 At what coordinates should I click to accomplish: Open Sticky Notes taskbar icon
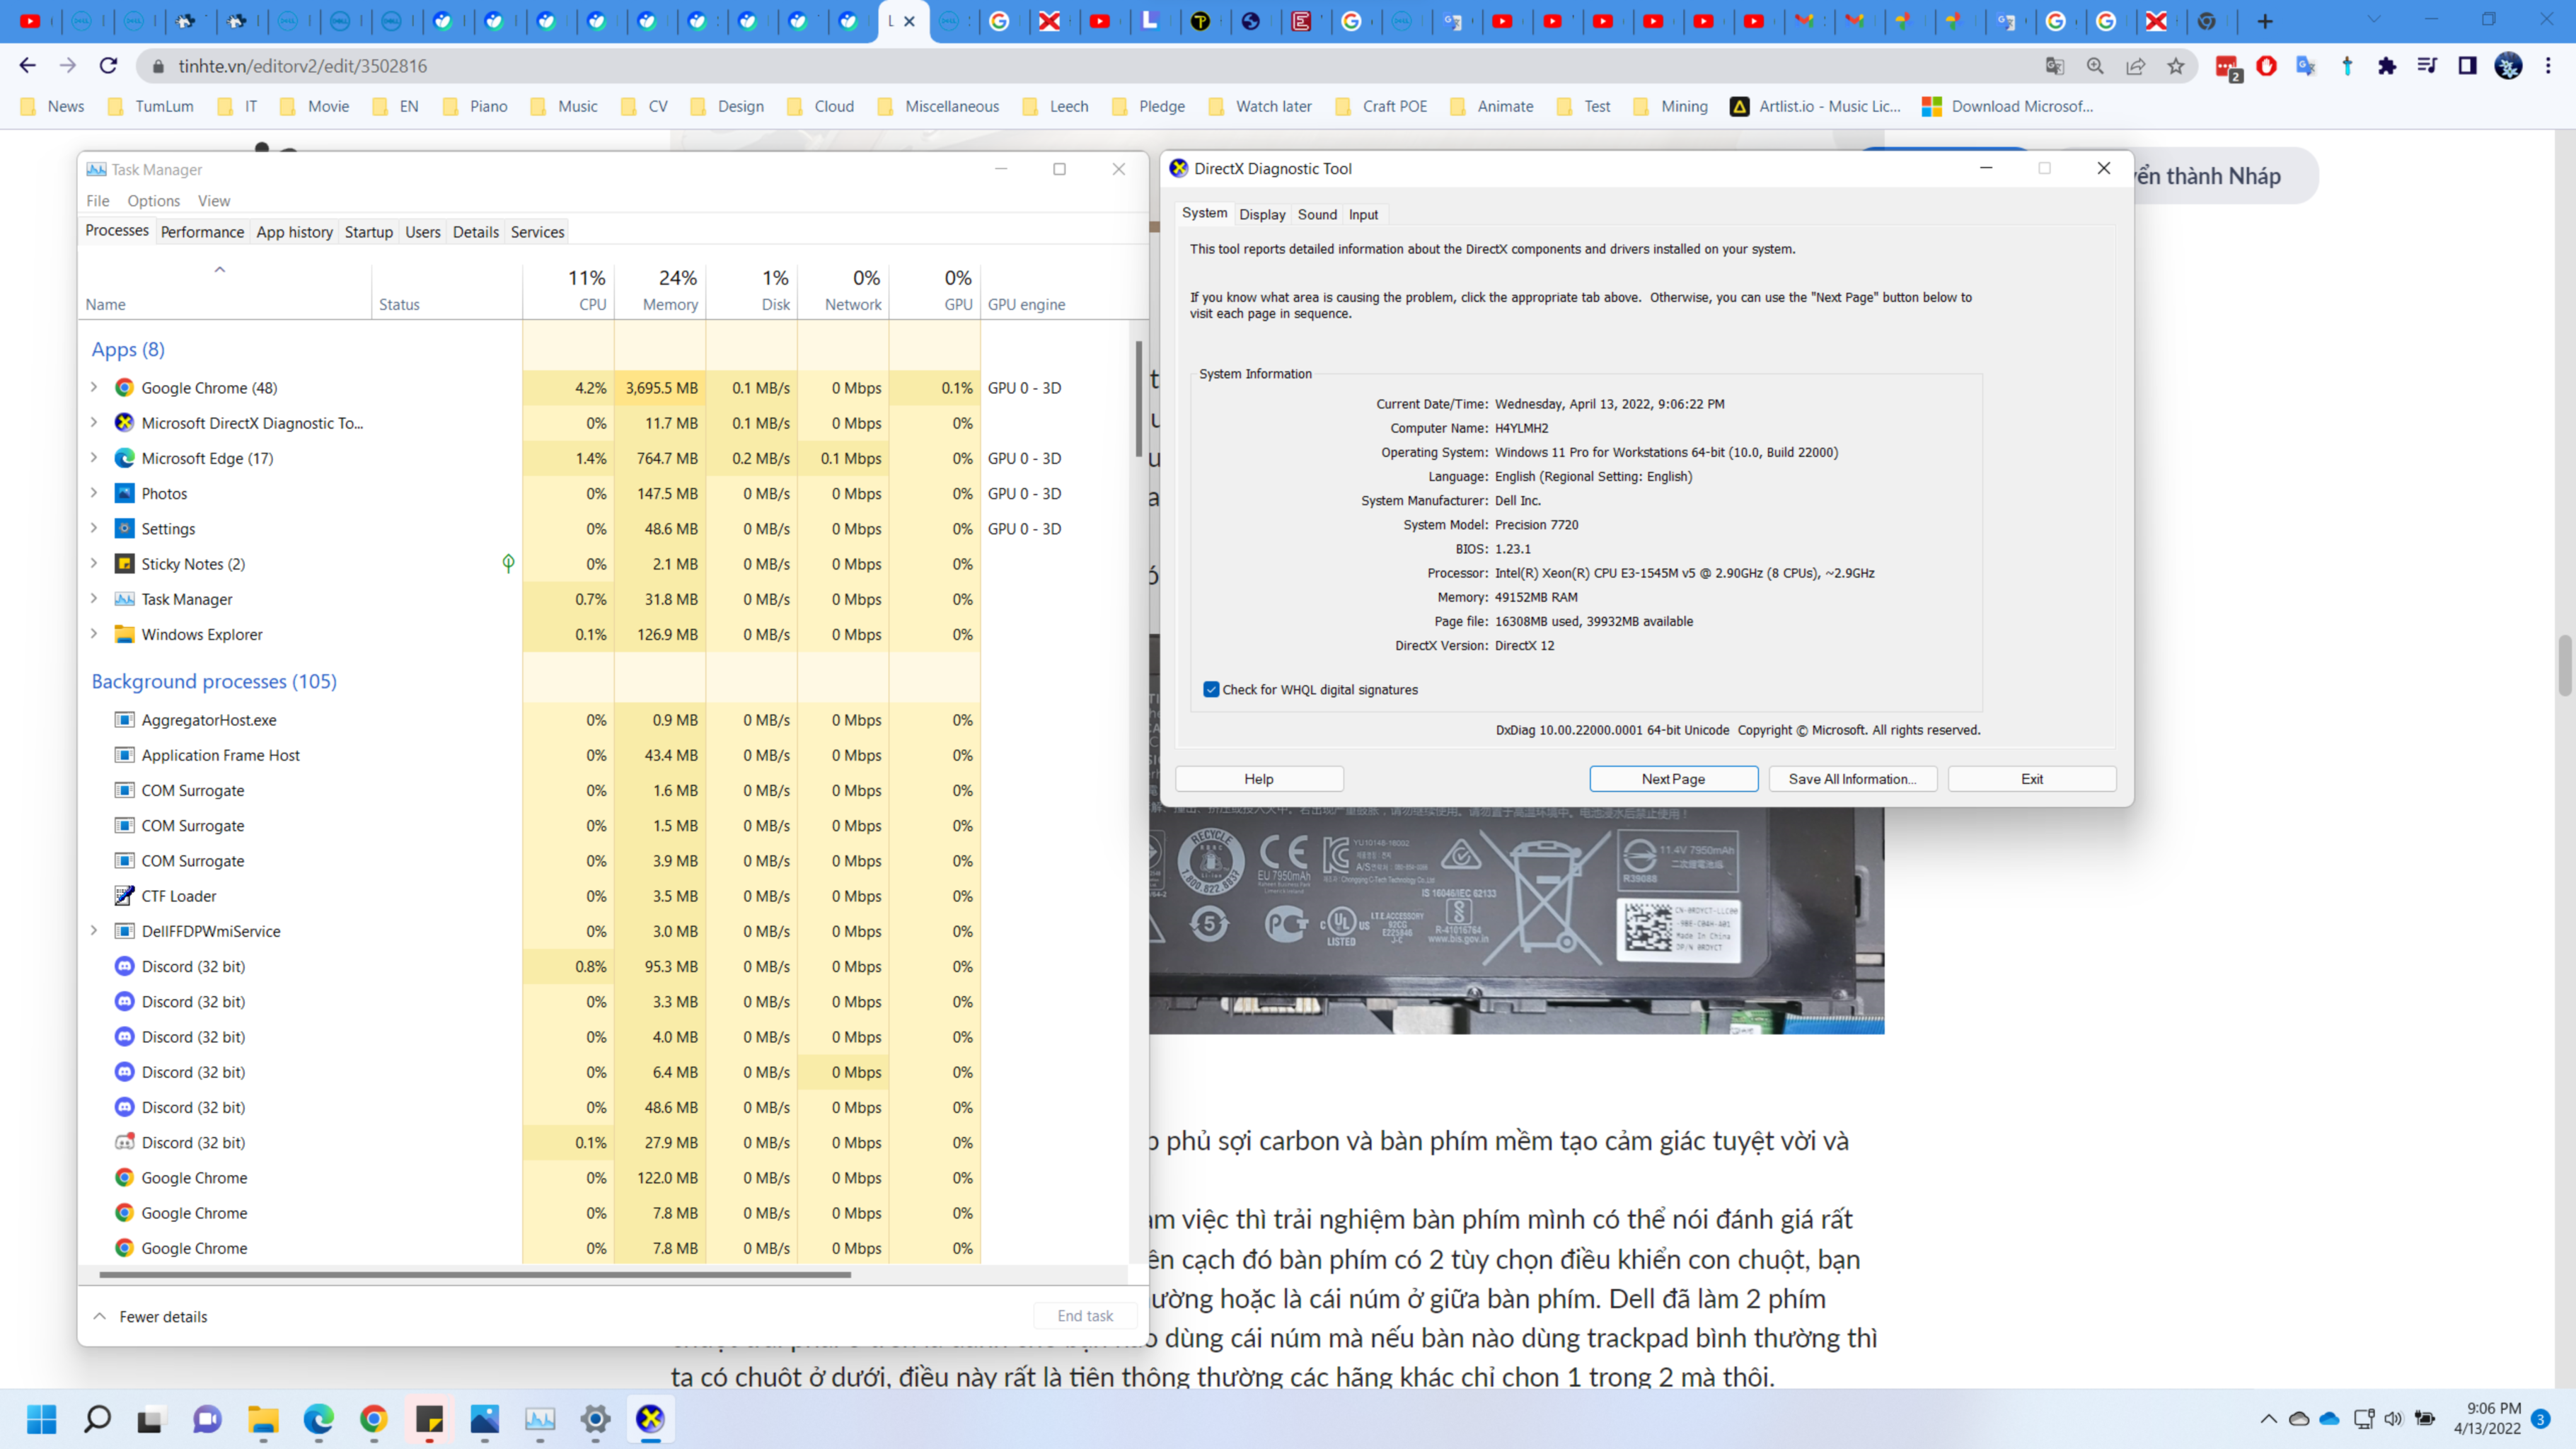click(429, 1418)
